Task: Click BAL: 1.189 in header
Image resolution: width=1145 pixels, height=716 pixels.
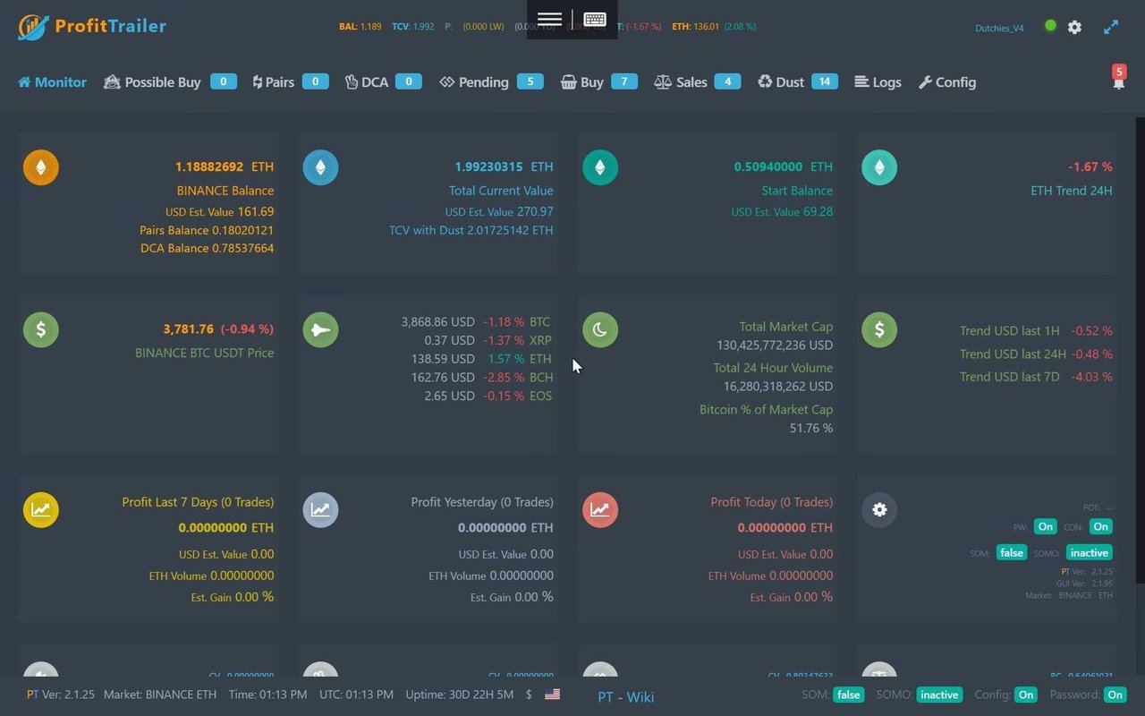Action: (x=360, y=27)
